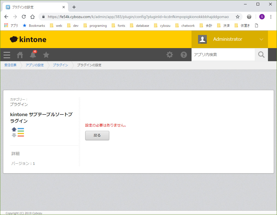Image resolution: width=277 pixels, height=215 pixels.
Task: Open the browser home page
Action: tap(33, 17)
